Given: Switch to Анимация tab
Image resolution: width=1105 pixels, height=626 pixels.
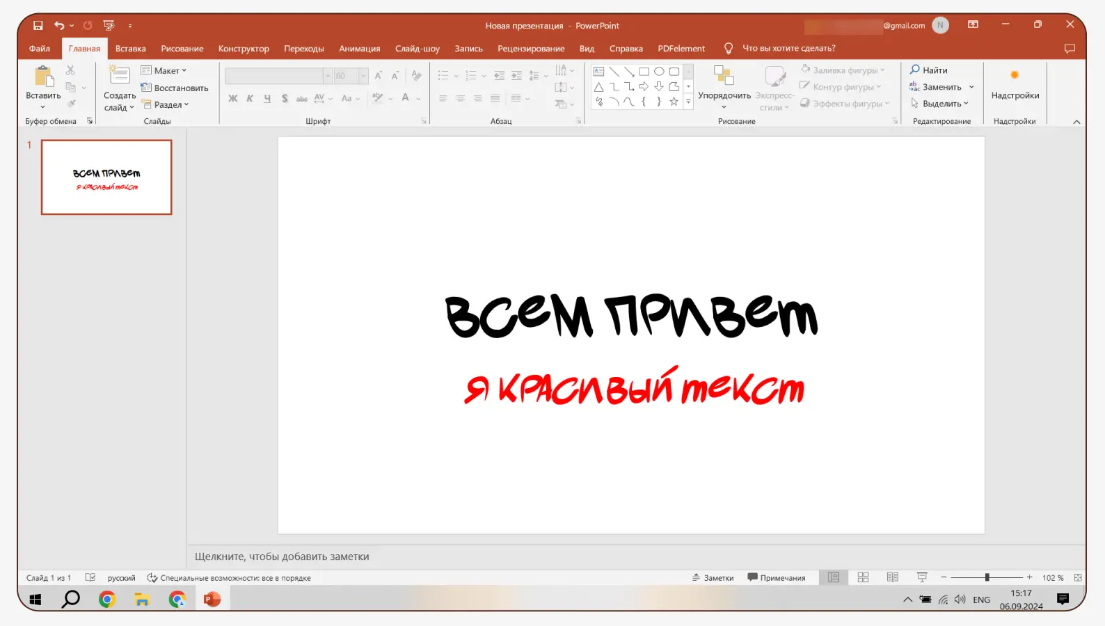Looking at the screenshot, I should click(x=360, y=48).
